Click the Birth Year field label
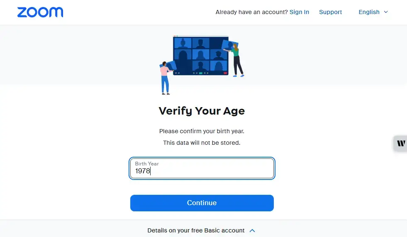 147,164
